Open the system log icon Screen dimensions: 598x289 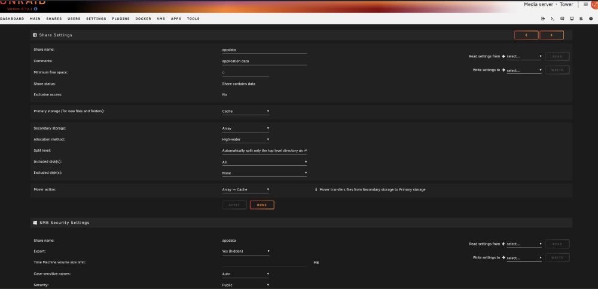pos(581,19)
